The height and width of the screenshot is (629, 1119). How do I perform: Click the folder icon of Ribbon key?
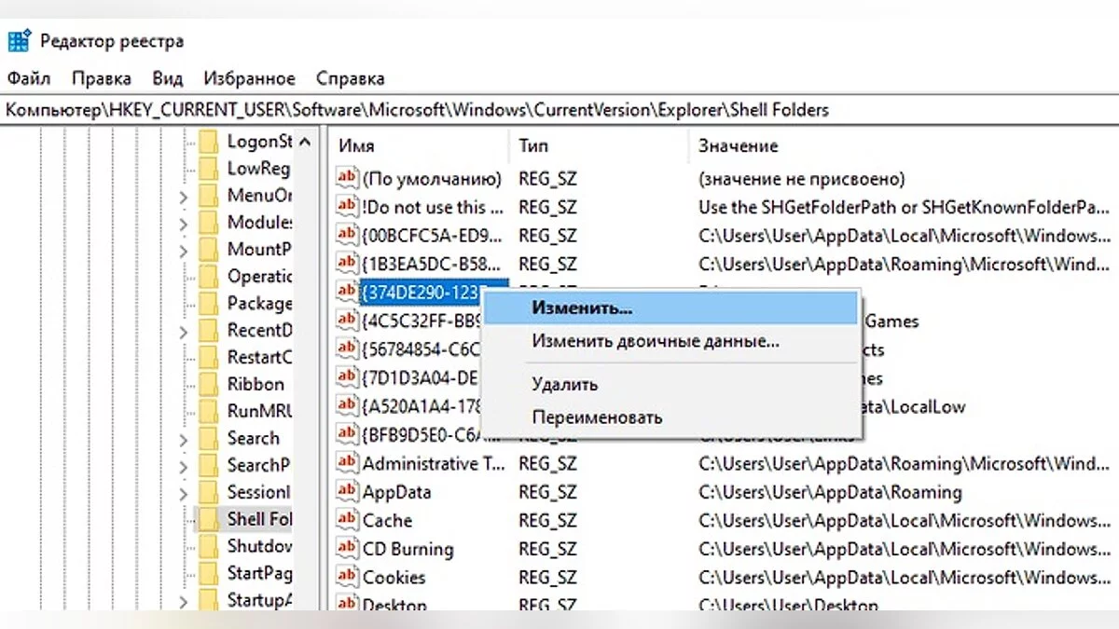208,384
